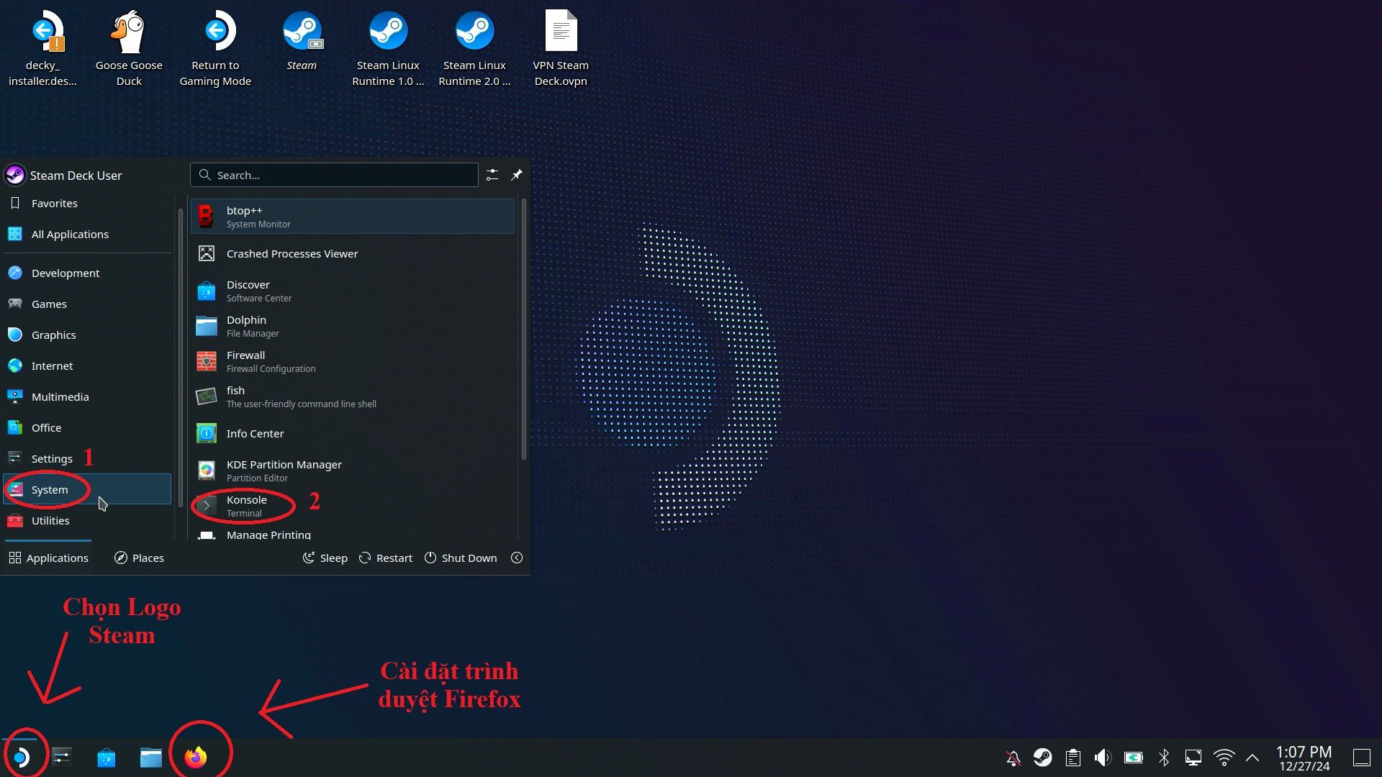The height and width of the screenshot is (777, 1382).
Task: Launch Konsole Terminal
Action: 353,506
